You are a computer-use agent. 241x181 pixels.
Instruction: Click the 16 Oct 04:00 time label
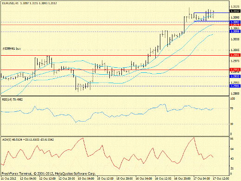pyautogui.click(x=144, y=178)
